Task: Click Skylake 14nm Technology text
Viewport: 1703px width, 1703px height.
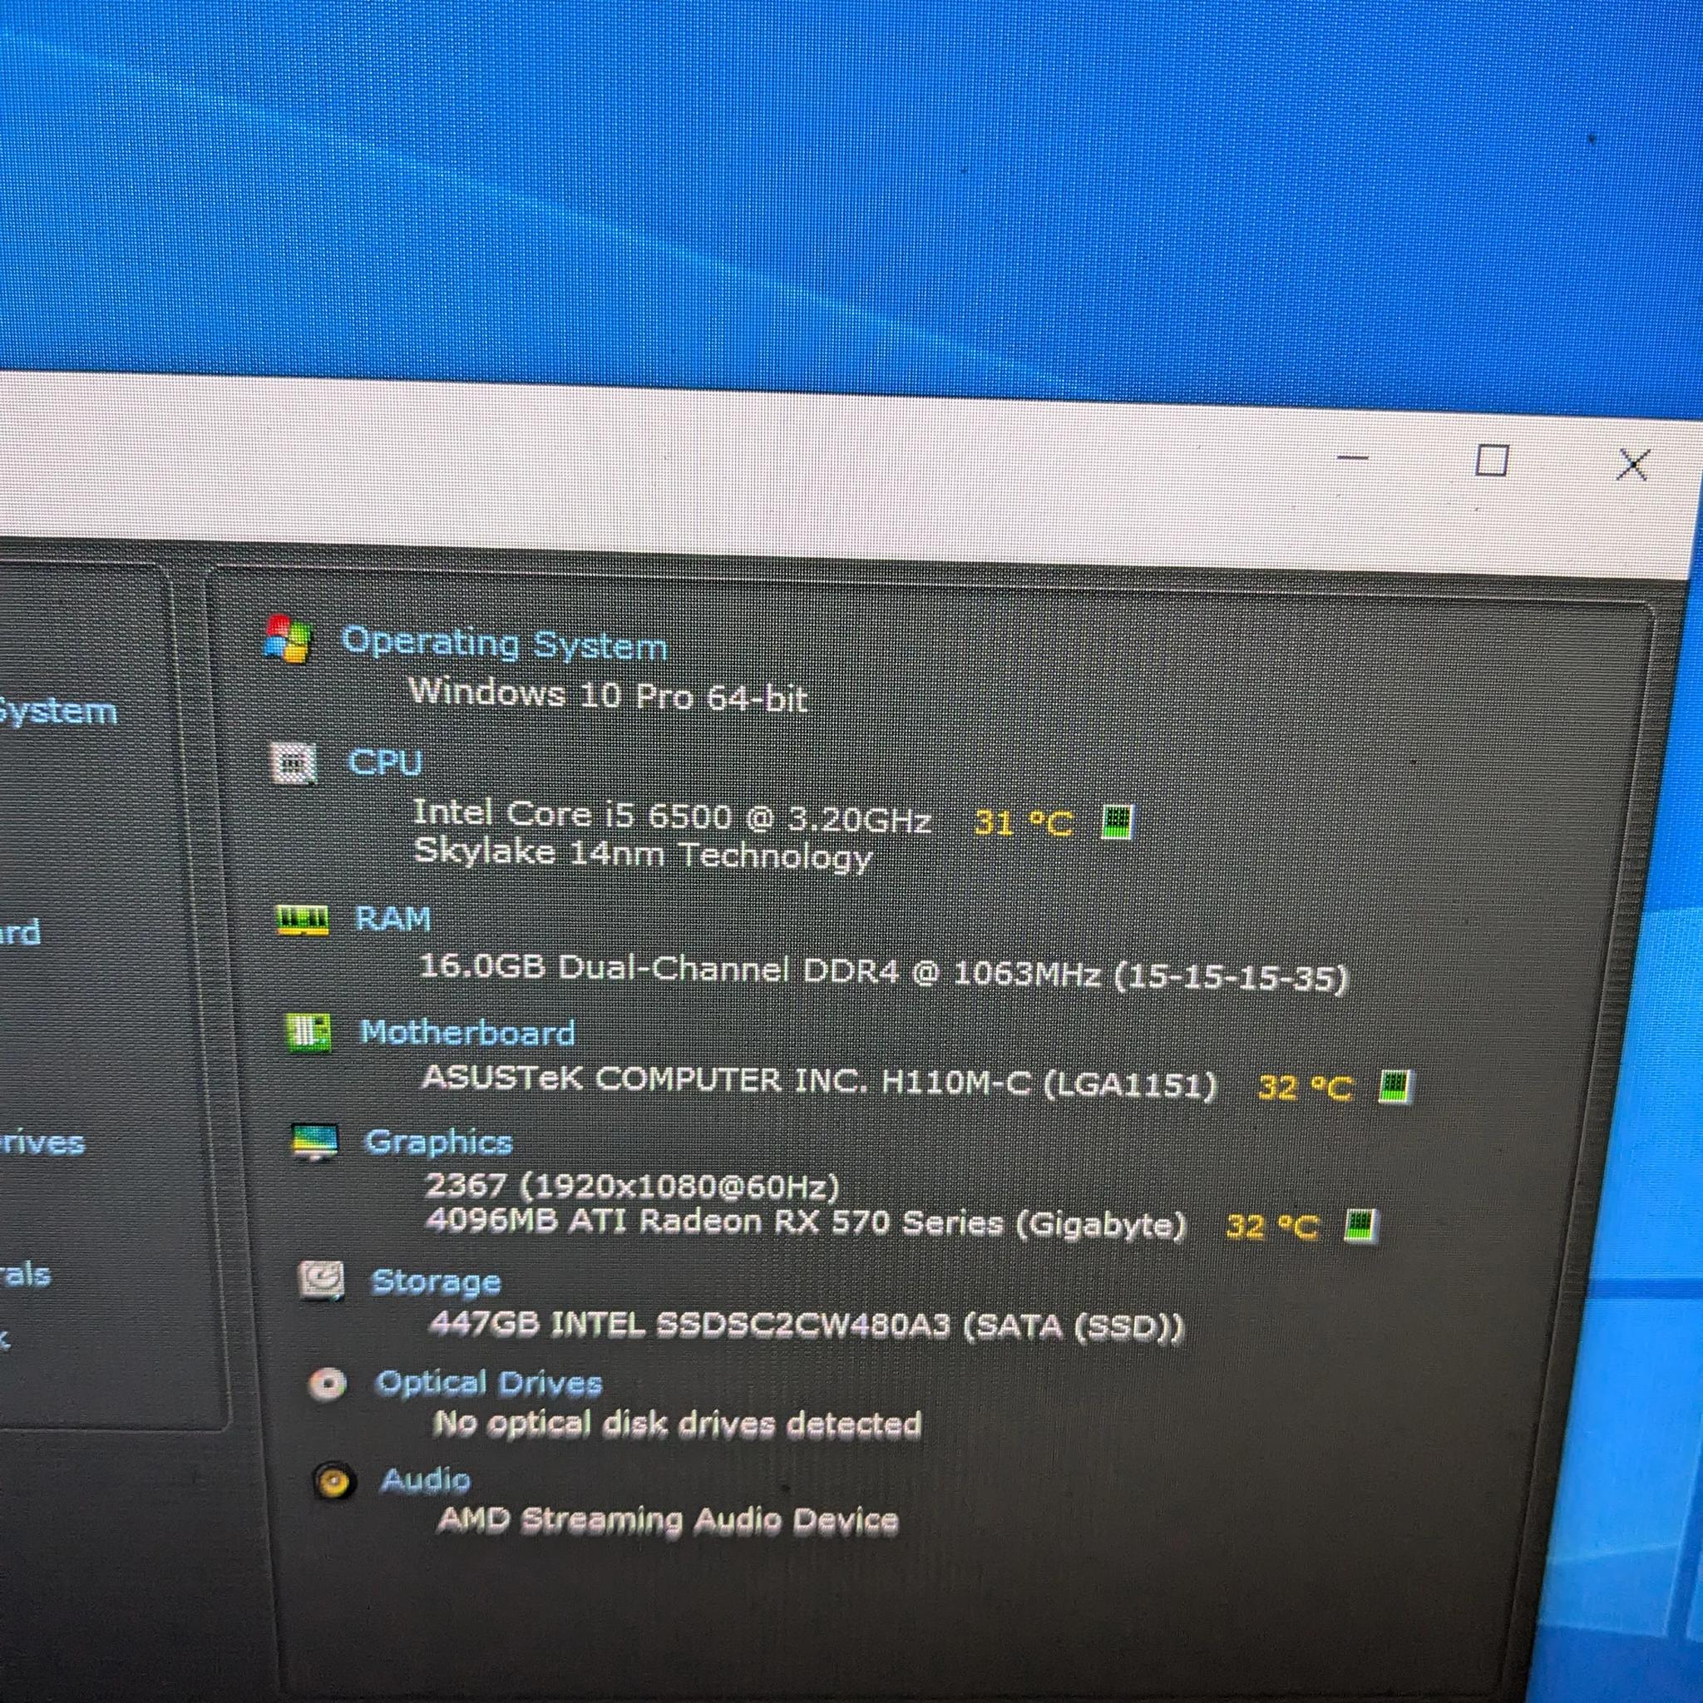Action: tap(643, 854)
